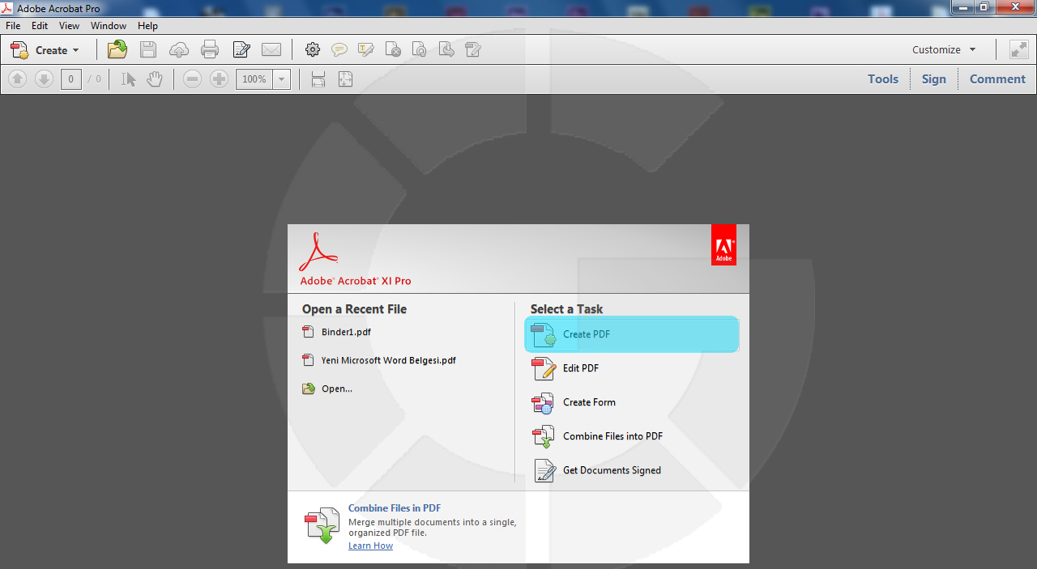Open the Sign pane

coord(934,79)
